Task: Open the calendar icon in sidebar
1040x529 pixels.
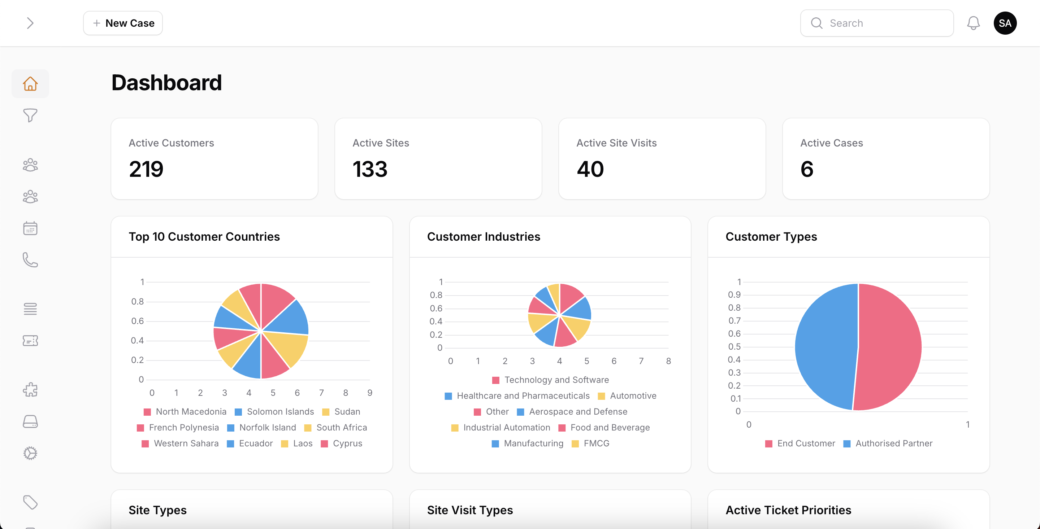Action: point(30,228)
